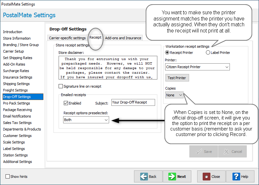Click the Cancel X icon
This screenshot has width=259, height=185.
coord(226,152)
